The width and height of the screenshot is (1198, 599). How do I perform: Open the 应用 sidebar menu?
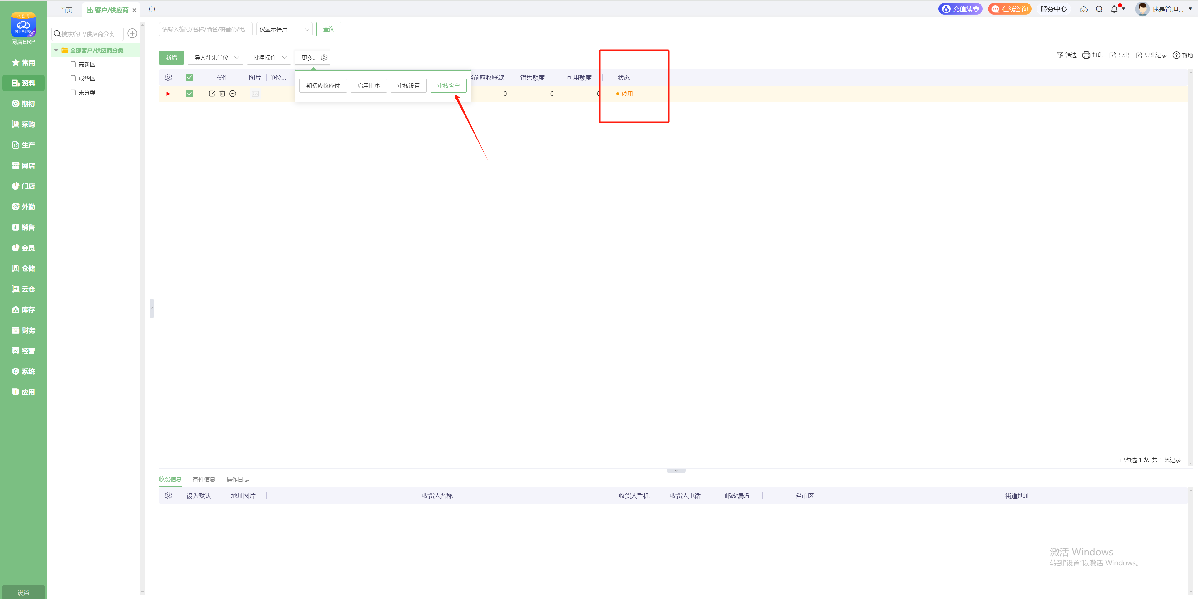23,392
